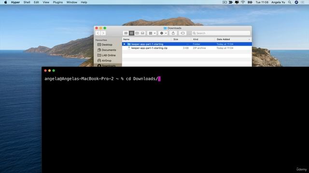Image resolution: width=309 pixels, height=173 pixels.
Task: Click the Finder Search field
Action: pos(221,33)
